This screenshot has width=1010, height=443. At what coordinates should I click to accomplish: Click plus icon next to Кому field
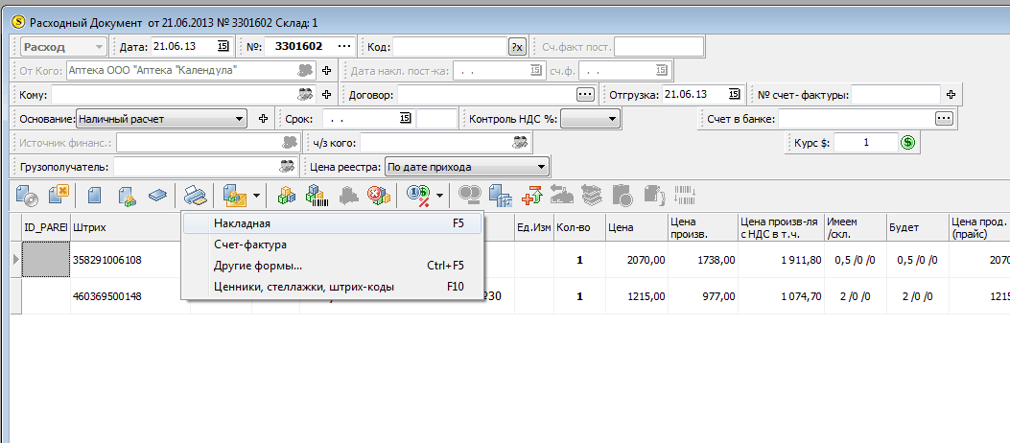[326, 95]
